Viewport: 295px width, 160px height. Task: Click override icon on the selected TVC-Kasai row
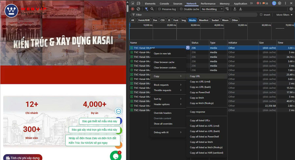point(188,48)
